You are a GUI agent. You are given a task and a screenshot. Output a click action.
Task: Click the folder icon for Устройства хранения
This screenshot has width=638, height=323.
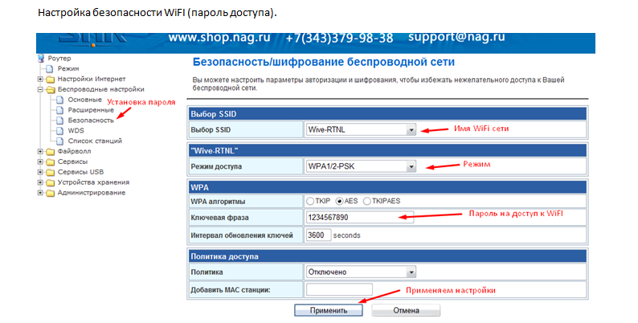(x=51, y=182)
